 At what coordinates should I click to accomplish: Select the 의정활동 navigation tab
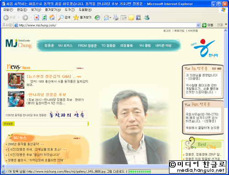pyautogui.click(x=126, y=46)
